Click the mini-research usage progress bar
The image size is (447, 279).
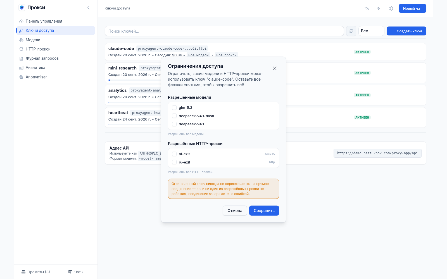click(x=135, y=80)
